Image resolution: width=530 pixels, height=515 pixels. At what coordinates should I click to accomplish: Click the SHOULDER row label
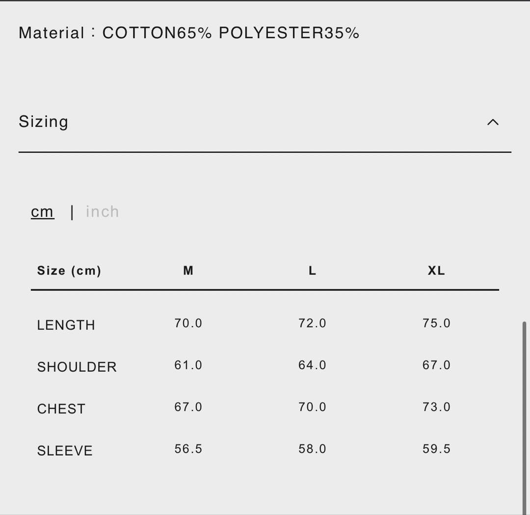pyautogui.click(x=77, y=367)
